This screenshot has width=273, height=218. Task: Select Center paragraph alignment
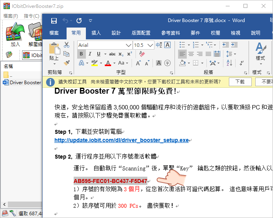pos(191,54)
